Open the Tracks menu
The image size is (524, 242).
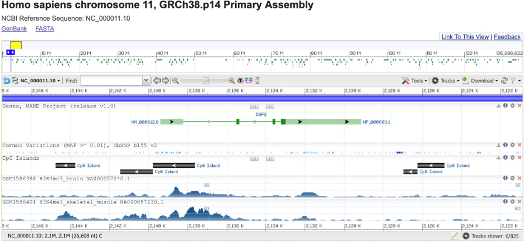445,81
